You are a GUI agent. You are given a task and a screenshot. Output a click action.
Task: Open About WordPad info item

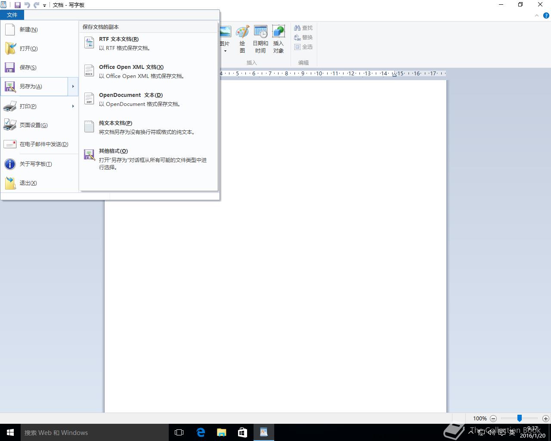click(40, 164)
